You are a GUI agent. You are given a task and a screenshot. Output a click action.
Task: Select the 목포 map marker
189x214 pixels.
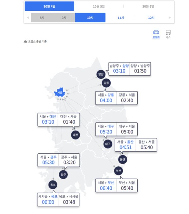53,184
